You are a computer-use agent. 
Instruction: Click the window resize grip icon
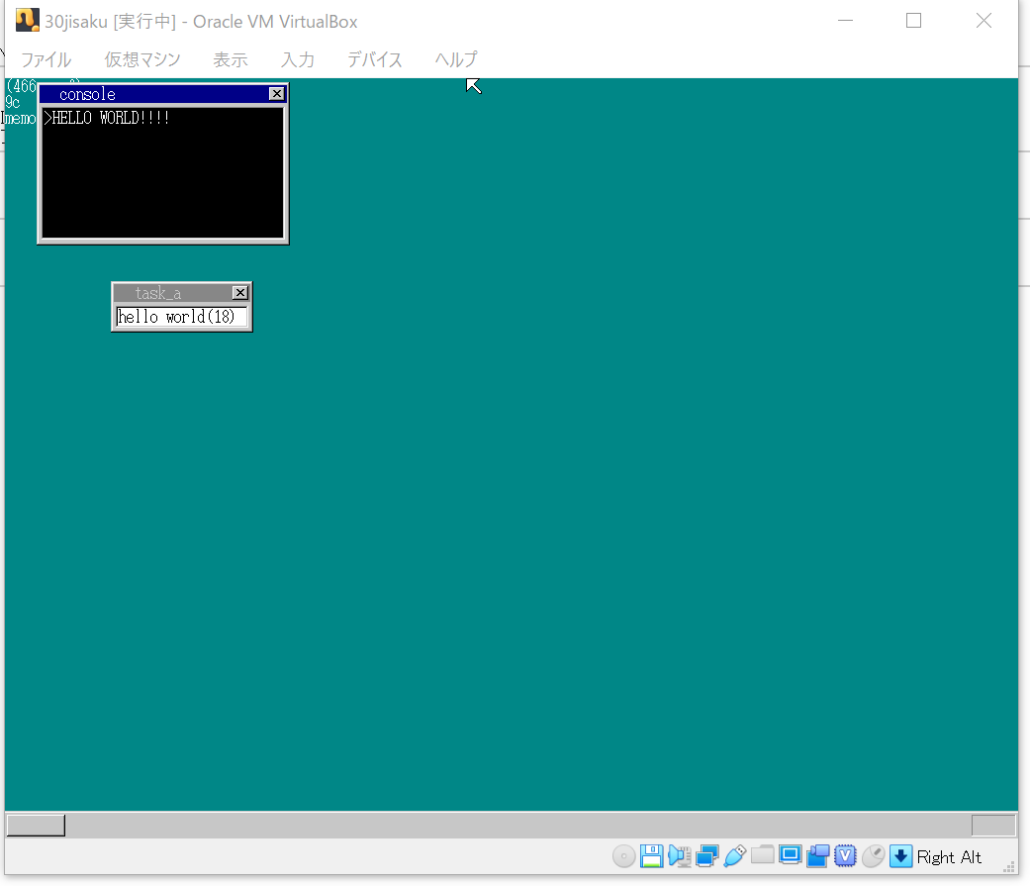click(x=1009, y=867)
